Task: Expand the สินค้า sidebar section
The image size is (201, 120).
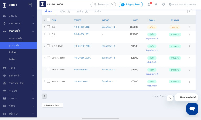Action: click(x=18, y=68)
